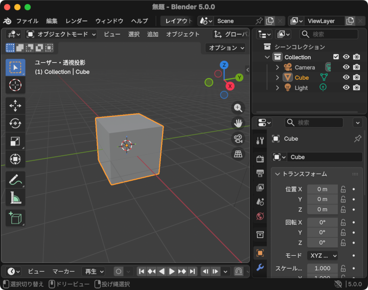Screen dimensions: 368x290
Task: Click the 3D Cursor tool
Action: (x=15, y=85)
